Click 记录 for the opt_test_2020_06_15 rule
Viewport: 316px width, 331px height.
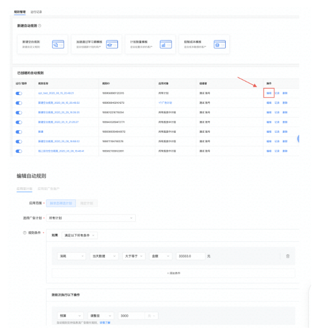[x=277, y=93]
